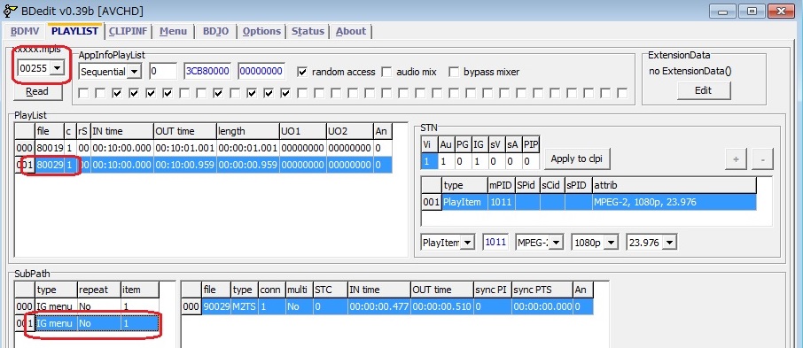The image size is (803, 348).
Task: Click the 3CB80000 hex field
Action: pos(207,72)
